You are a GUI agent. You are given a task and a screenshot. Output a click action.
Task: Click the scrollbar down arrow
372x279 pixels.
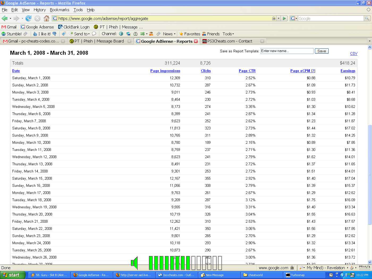coord(370,262)
